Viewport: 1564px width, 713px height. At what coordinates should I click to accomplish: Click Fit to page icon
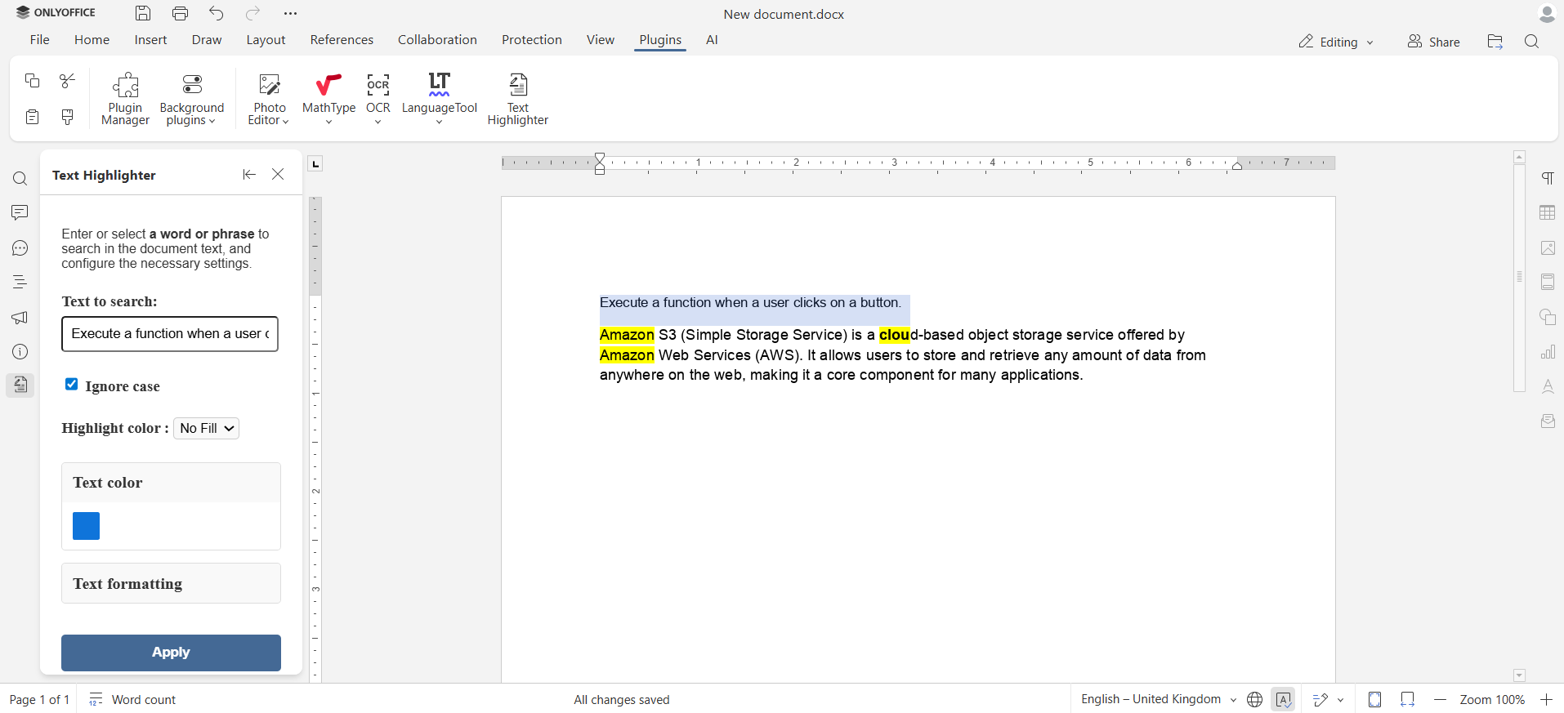point(1375,700)
